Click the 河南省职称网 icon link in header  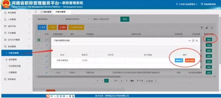click(202, 4)
